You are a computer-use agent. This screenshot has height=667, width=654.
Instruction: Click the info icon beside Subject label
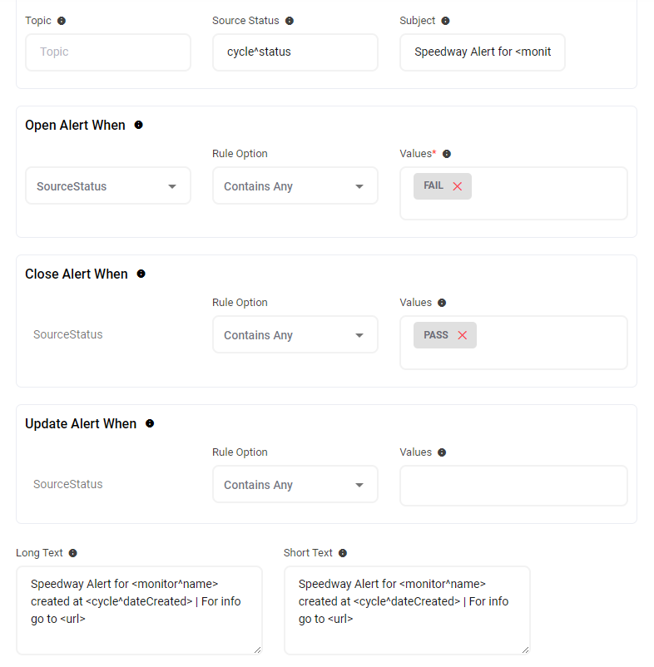[x=445, y=21]
